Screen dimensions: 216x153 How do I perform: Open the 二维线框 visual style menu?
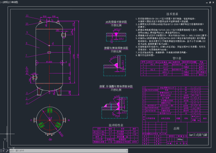click(13, 2)
